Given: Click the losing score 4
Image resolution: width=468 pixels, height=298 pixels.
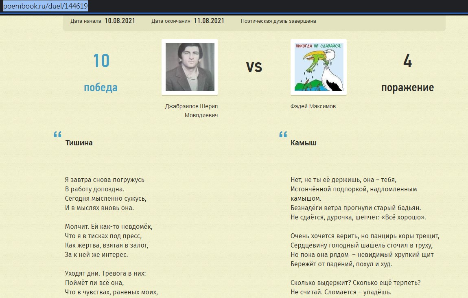Looking at the screenshot, I should pyautogui.click(x=407, y=61).
